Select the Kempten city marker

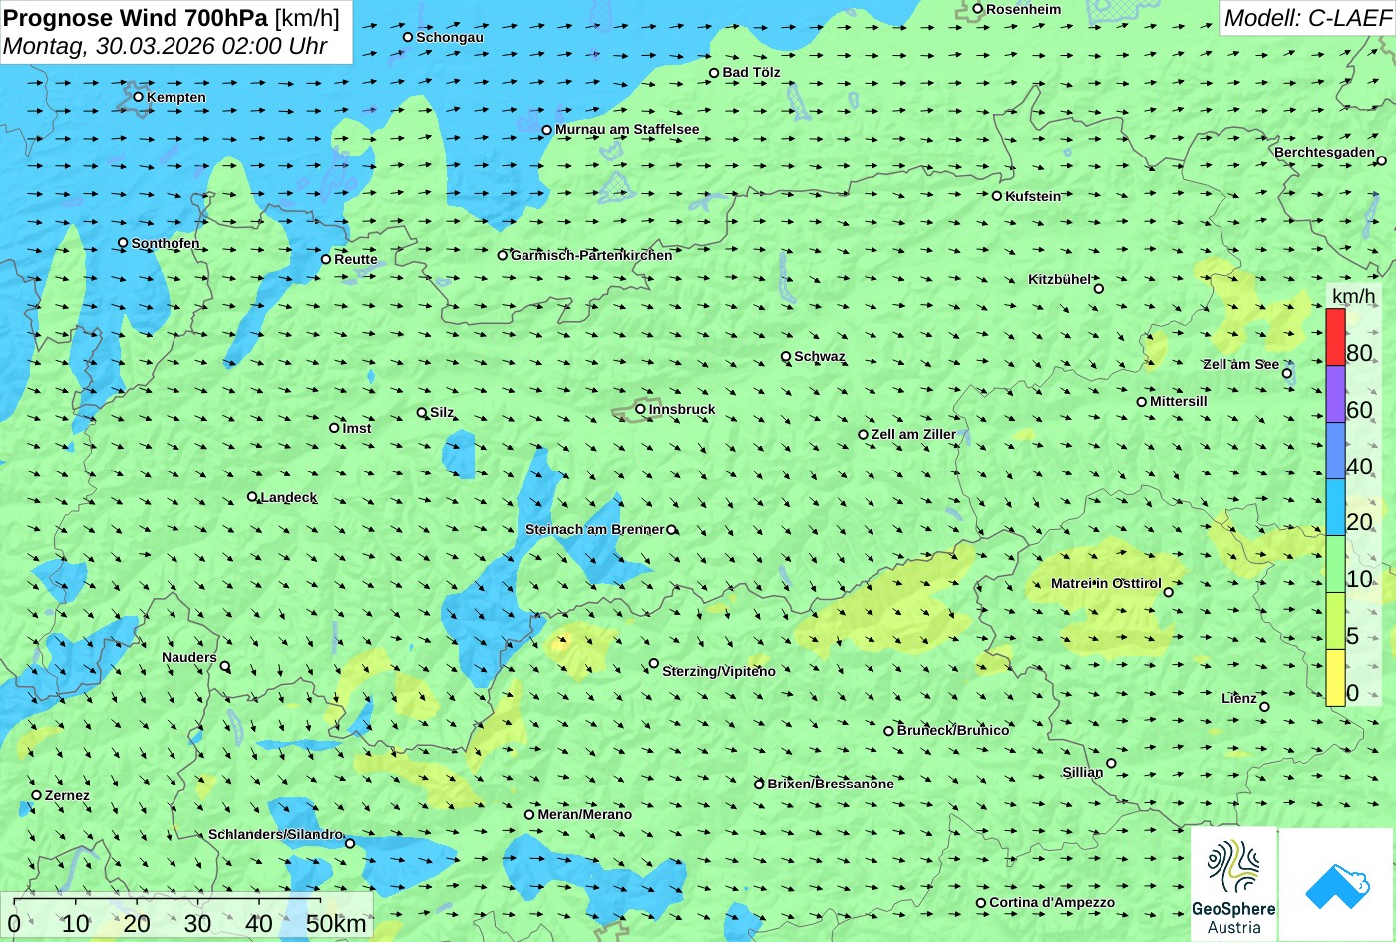[139, 97]
